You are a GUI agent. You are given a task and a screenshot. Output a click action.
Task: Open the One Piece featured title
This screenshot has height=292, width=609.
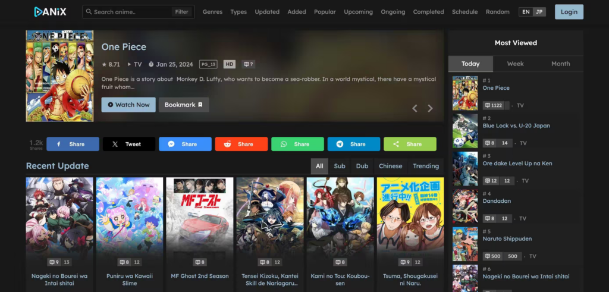pos(124,47)
